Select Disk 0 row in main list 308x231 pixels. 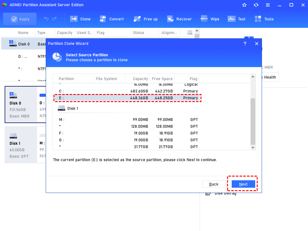click(x=23, y=44)
